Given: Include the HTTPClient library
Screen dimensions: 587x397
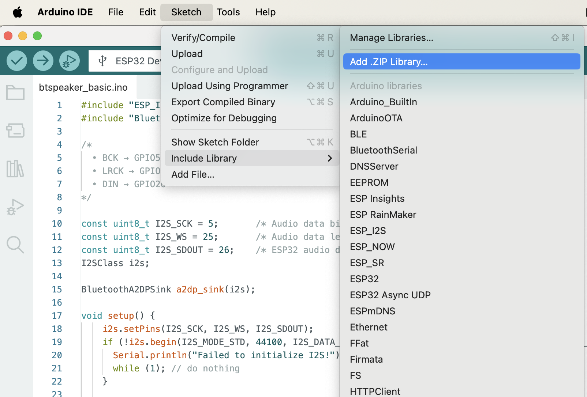Looking at the screenshot, I should point(462,391).
